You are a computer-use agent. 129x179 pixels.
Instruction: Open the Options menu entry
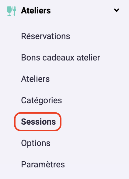pyautogui.click(x=36, y=143)
